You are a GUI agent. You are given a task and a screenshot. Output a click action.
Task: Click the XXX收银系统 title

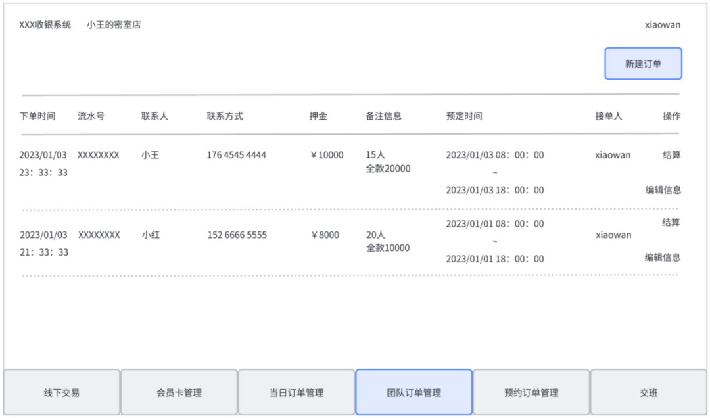[x=44, y=24]
